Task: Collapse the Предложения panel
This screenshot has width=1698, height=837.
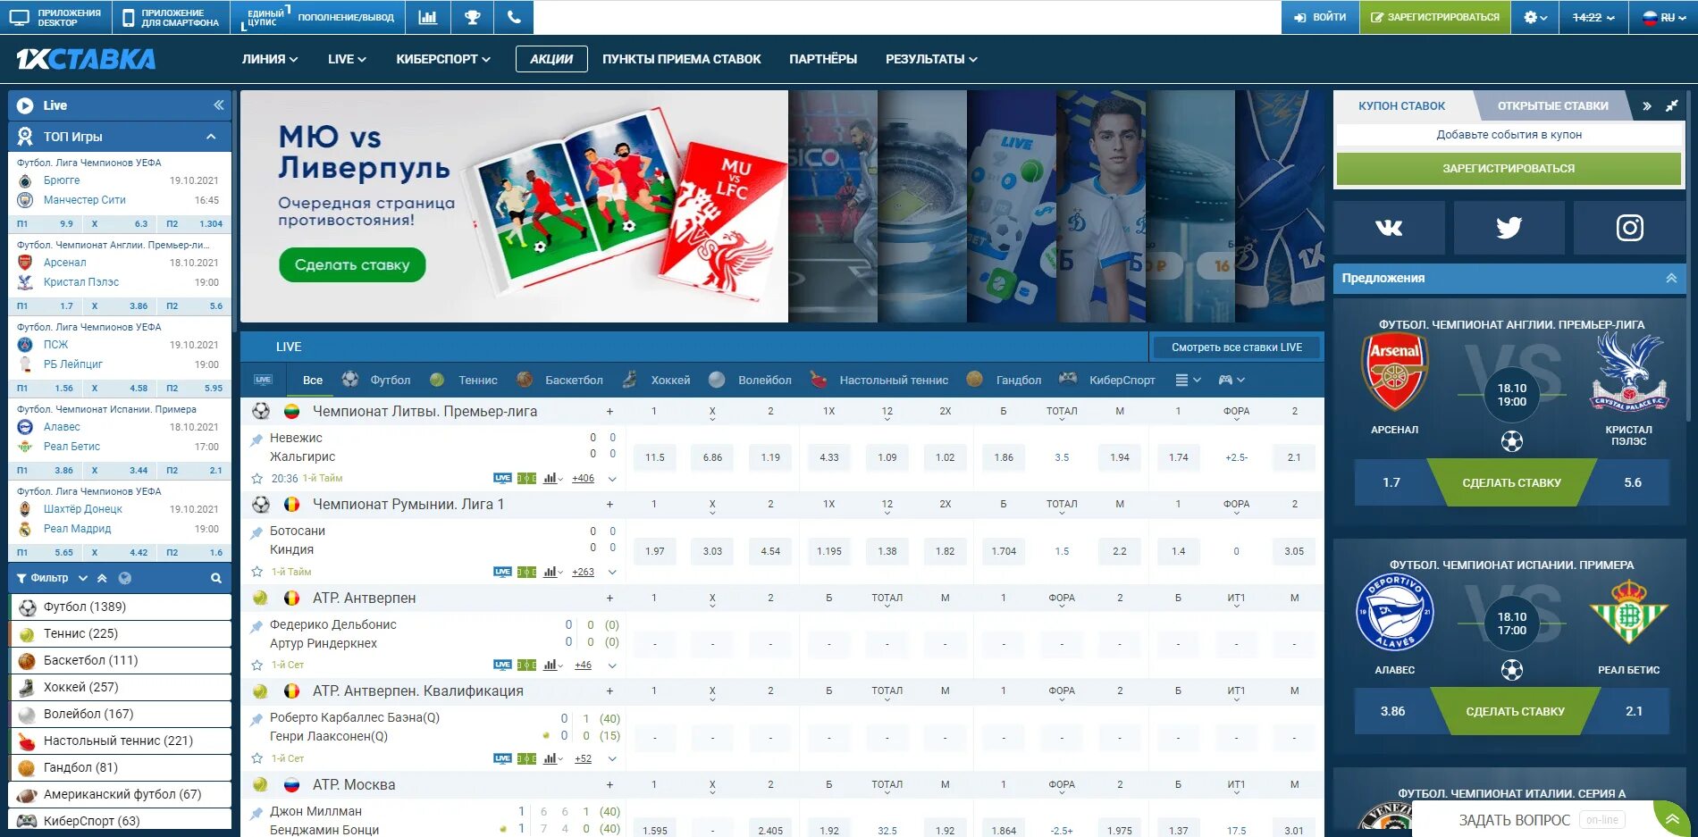Action: 1671,278
